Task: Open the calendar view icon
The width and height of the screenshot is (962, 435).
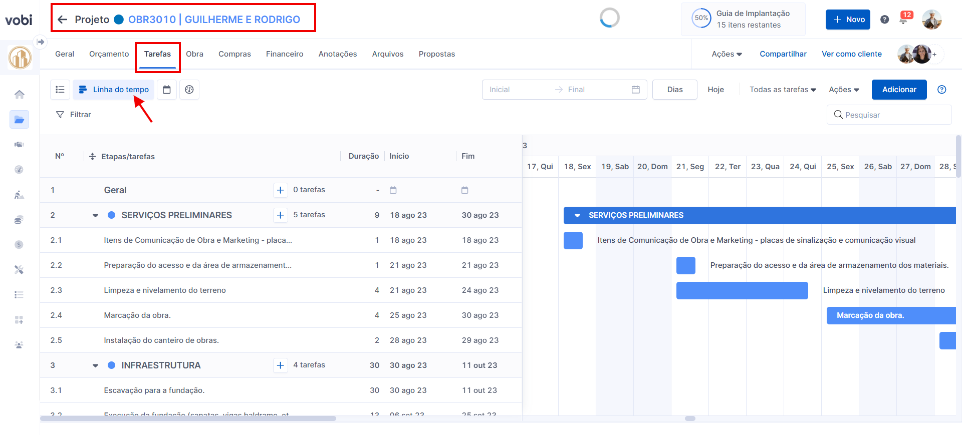Action: coord(167,90)
